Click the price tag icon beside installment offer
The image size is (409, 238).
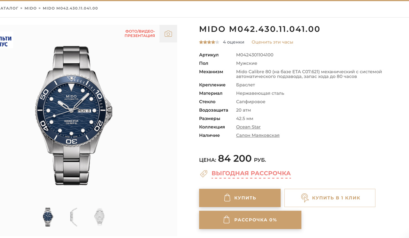[204, 174]
